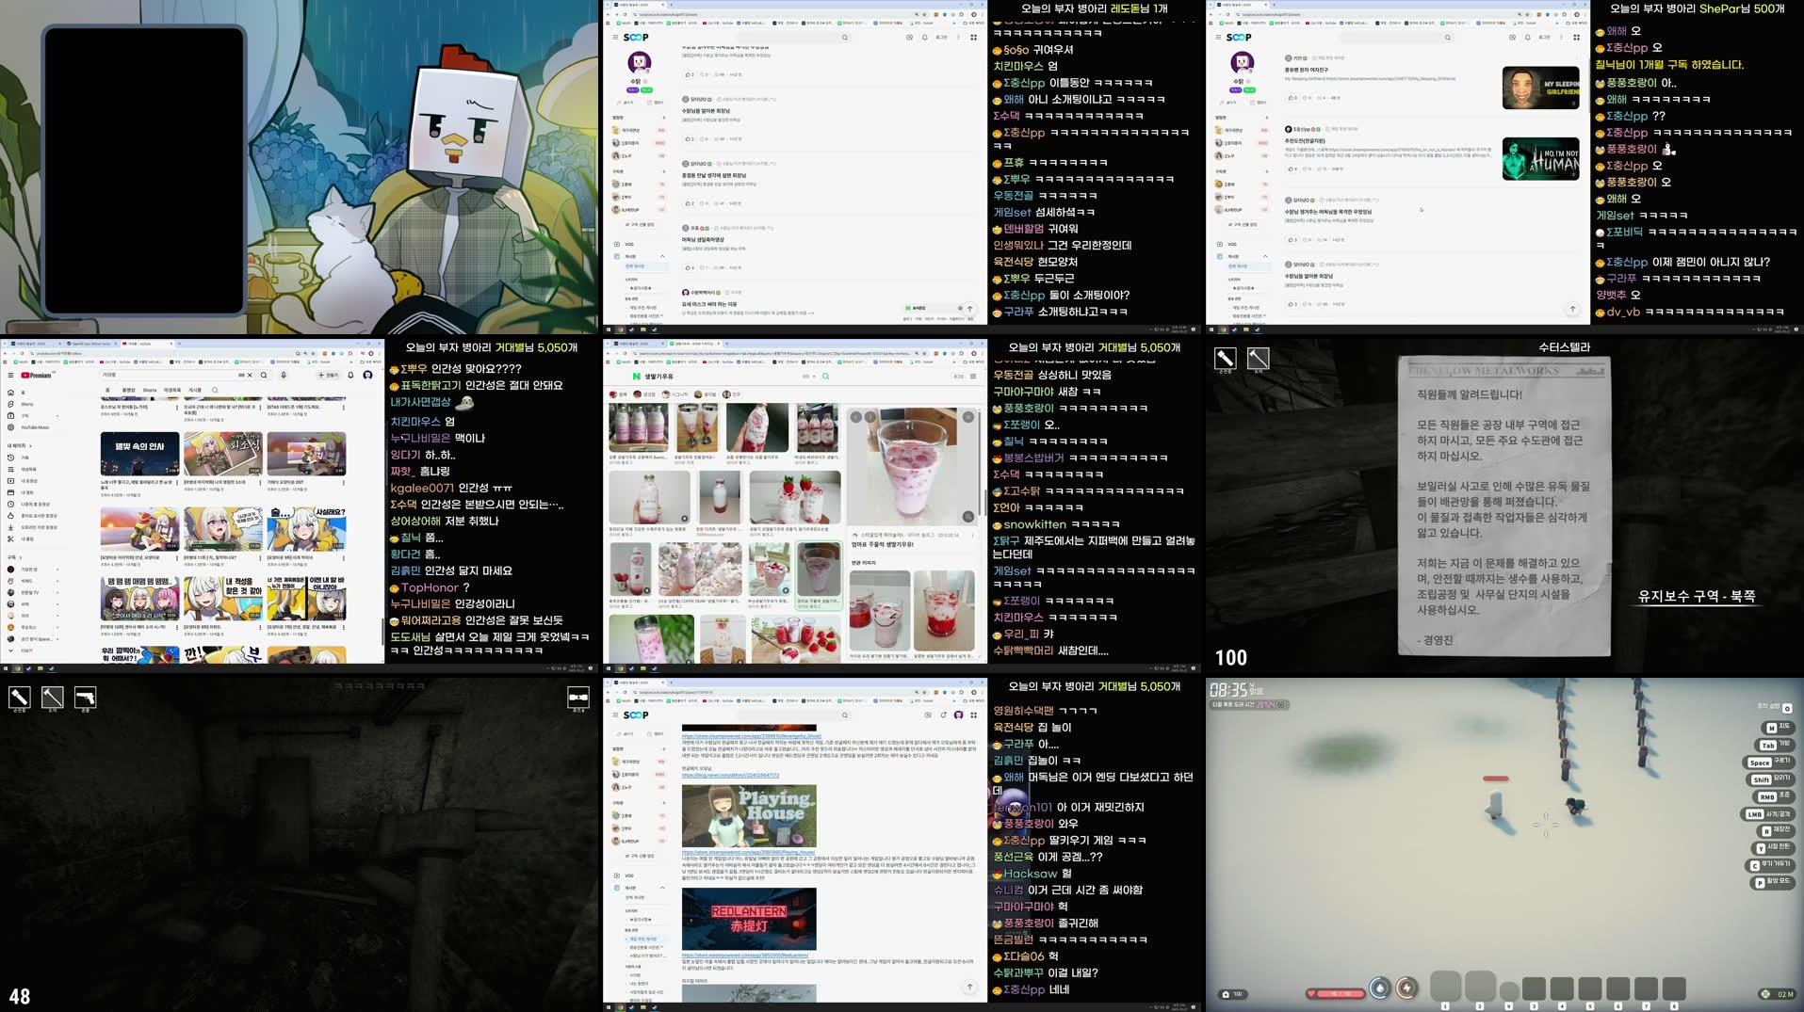This screenshot has height=1012, width=1804.
Task: Open the YouTube notifications bell
Action: pos(350,376)
